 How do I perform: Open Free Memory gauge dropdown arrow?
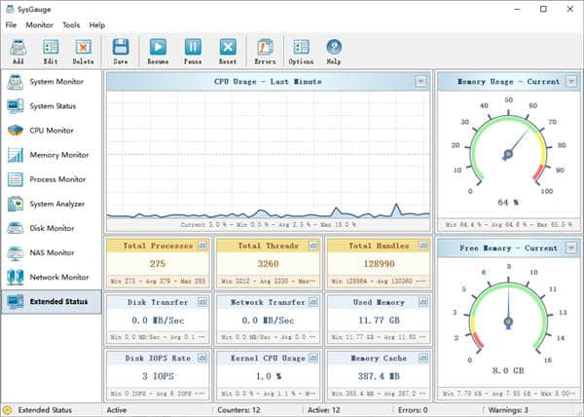[570, 247]
